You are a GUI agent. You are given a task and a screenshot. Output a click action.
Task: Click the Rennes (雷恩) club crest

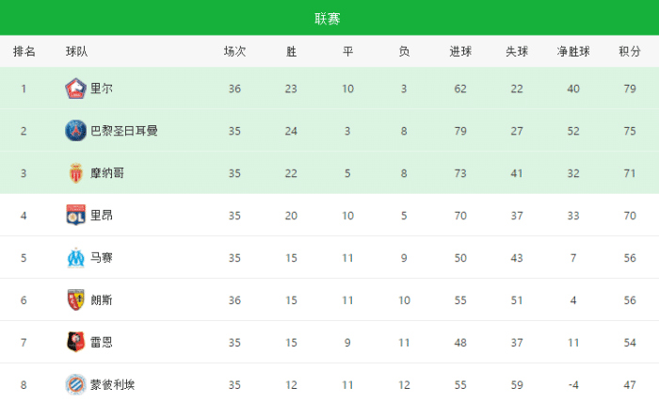(x=76, y=342)
